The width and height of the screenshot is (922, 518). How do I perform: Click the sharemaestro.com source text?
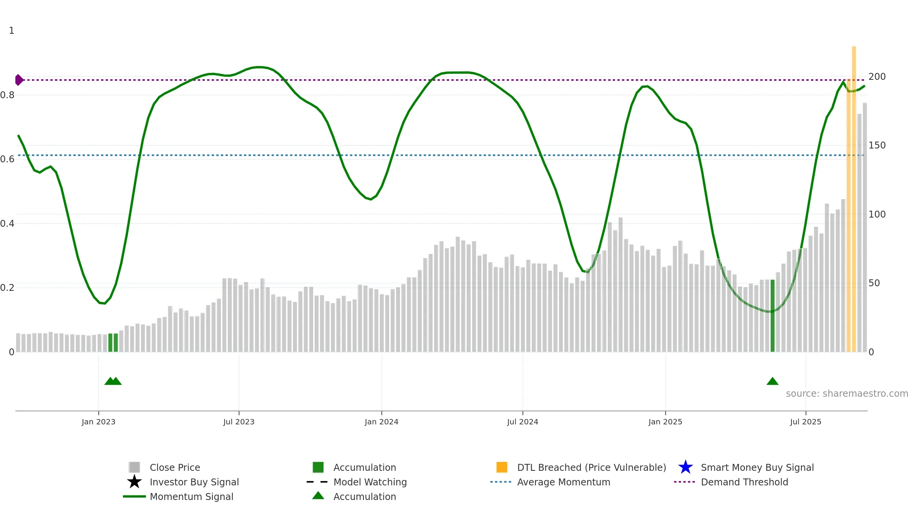[x=847, y=394]
